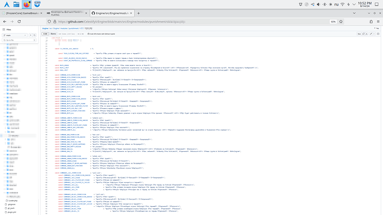Open the file manager from the taskbar

click(16, 4)
